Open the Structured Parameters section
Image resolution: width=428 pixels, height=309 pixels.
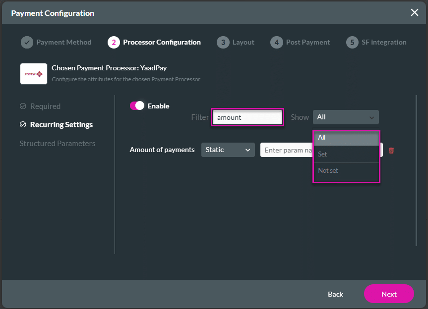pyautogui.click(x=58, y=144)
